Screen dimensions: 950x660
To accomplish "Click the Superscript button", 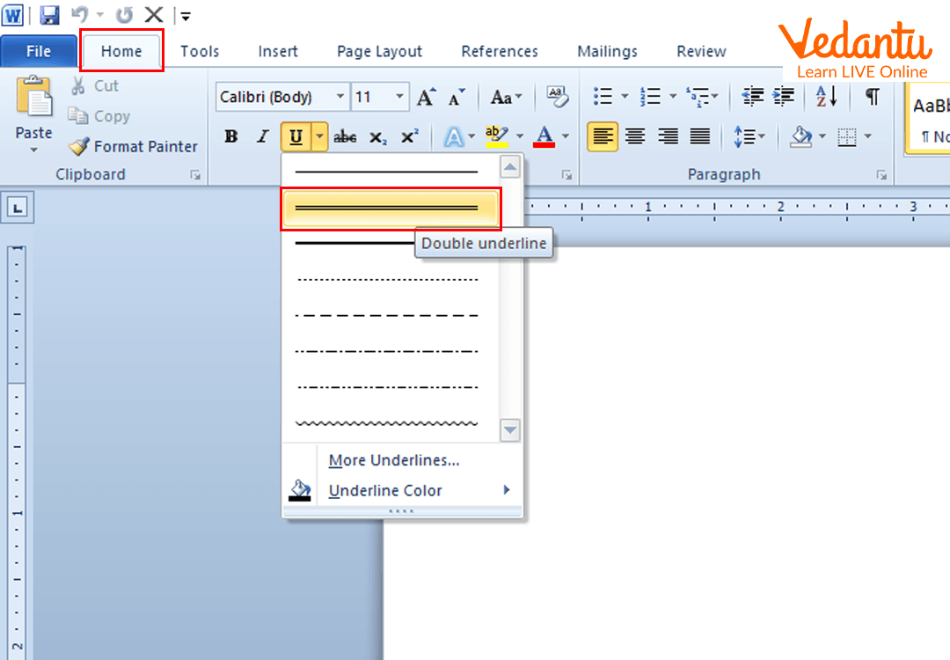I will click(x=409, y=136).
